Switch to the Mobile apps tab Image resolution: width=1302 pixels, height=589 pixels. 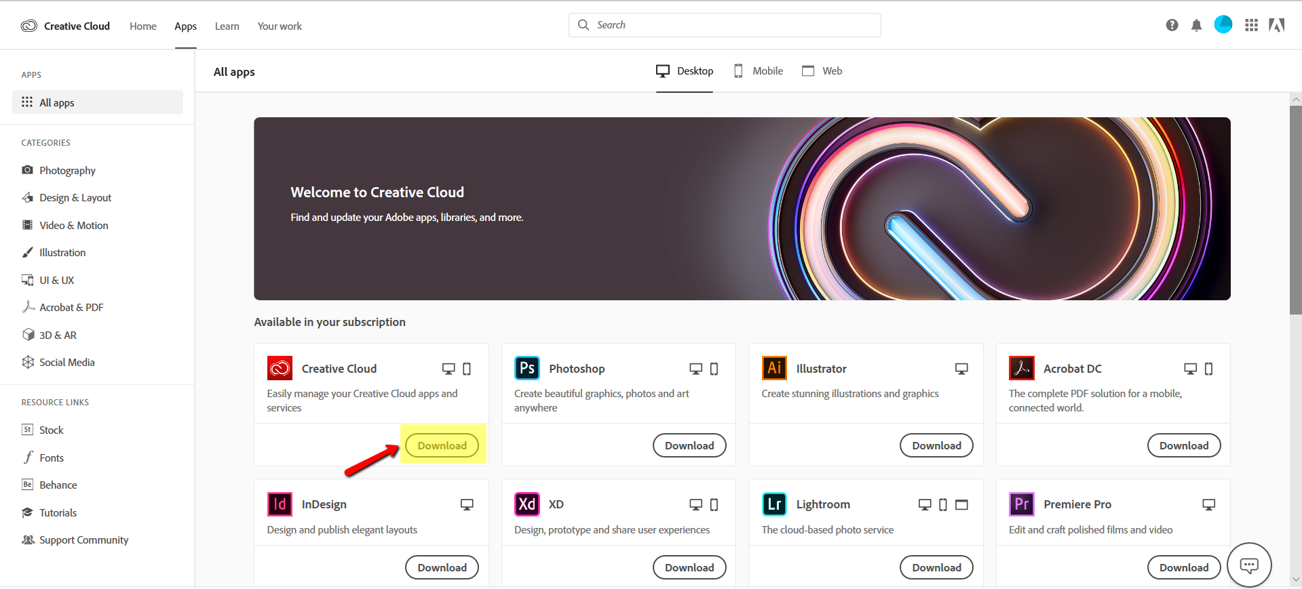tap(758, 71)
